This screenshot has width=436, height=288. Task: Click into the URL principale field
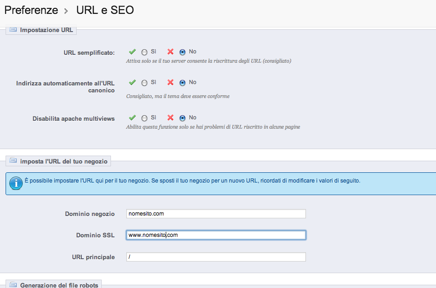click(x=216, y=257)
